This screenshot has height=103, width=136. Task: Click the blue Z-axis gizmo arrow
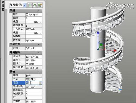tap(98, 33)
